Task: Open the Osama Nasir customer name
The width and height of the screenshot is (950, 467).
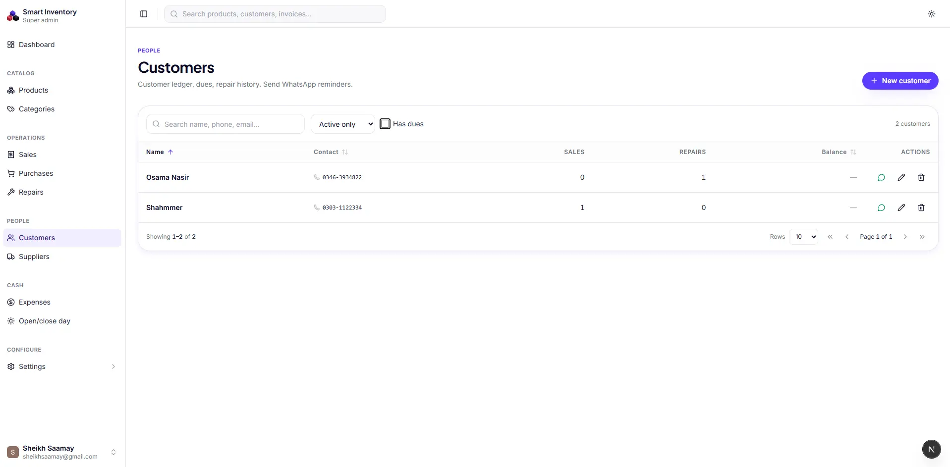Action: point(168,177)
